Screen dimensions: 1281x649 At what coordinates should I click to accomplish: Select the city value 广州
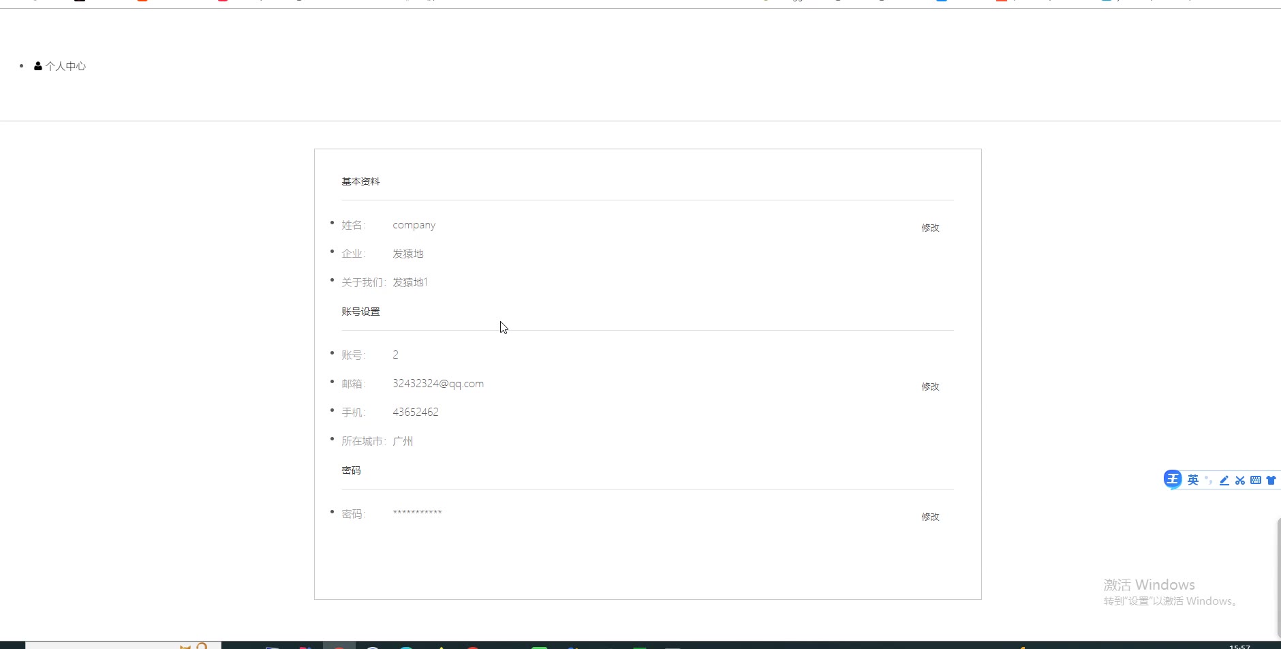click(403, 441)
